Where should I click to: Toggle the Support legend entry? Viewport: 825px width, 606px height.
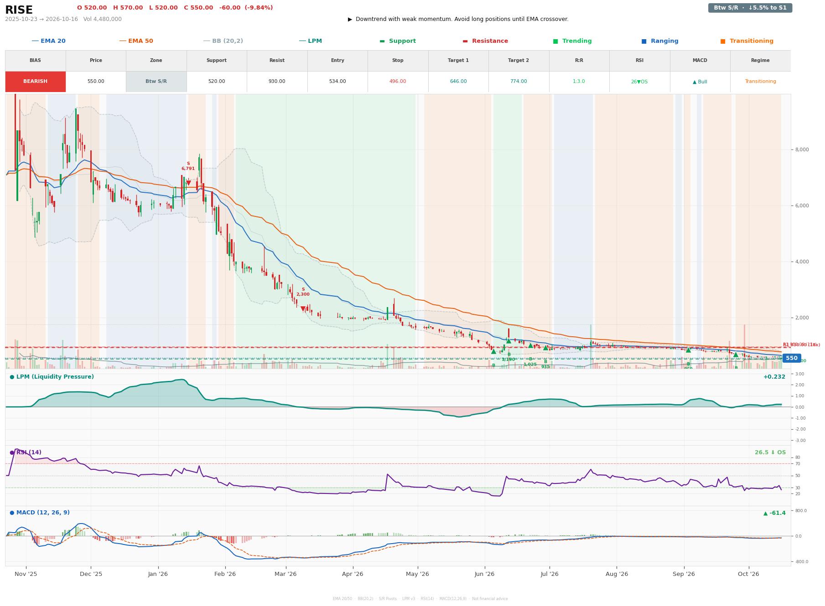coord(398,41)
